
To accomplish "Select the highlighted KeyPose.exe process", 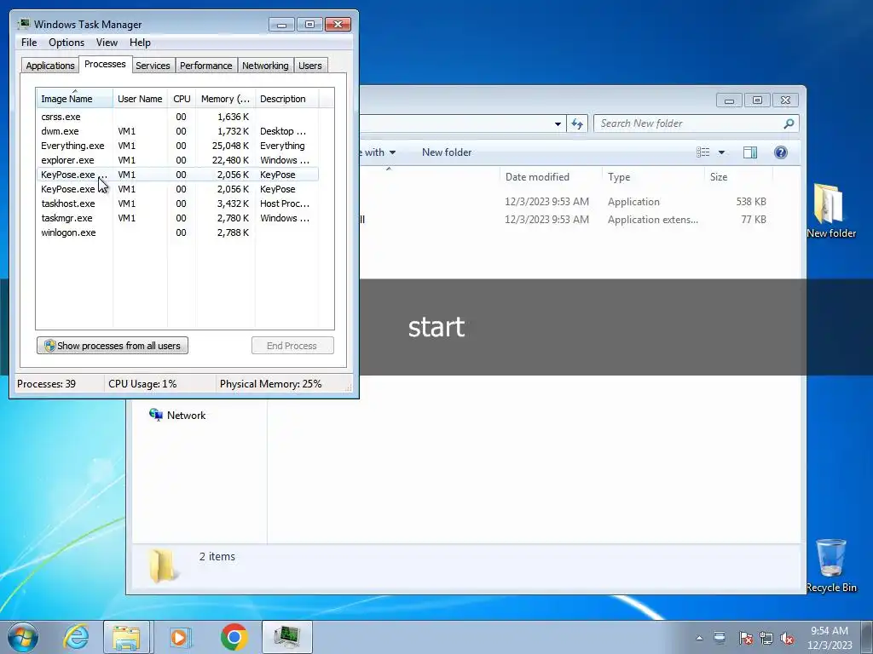I will [x=177, y=175].
